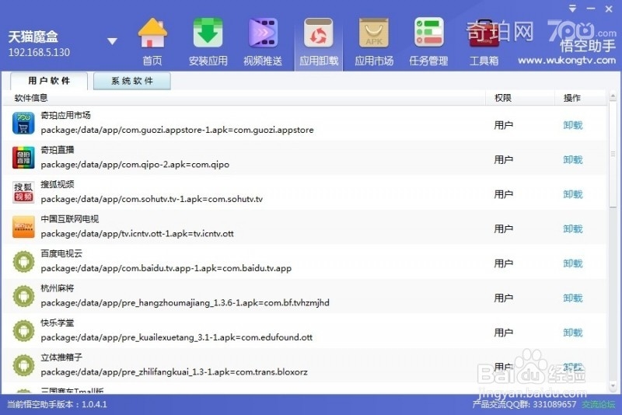Click the 搜狐视频 app icon

coord(23,192)
